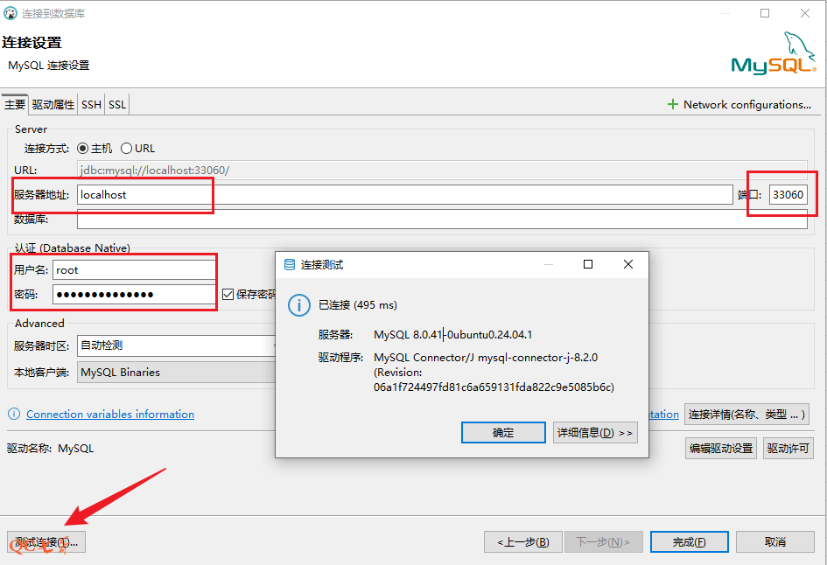Click the green plus Network configurations icon

[x=673, y=104]
